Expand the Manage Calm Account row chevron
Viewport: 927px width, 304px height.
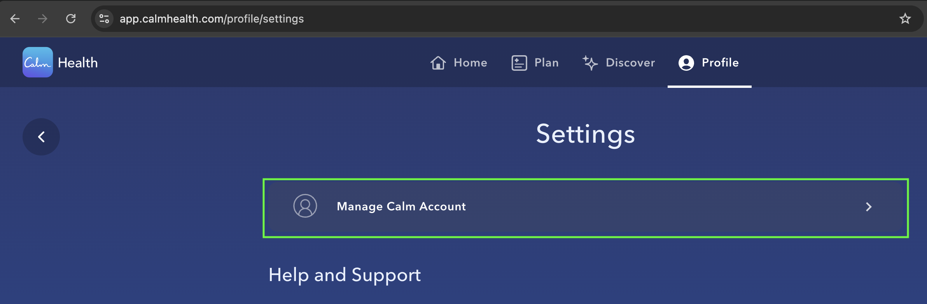pyautogui.click(x=869, y=207)
